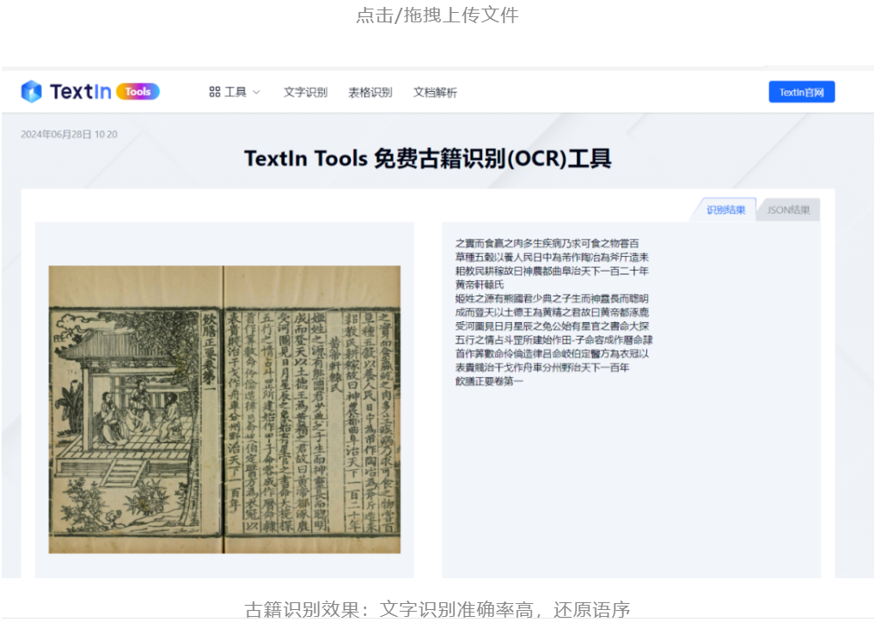
Task: Click result line starting 五行之情
Action: [x=554, y=339]
